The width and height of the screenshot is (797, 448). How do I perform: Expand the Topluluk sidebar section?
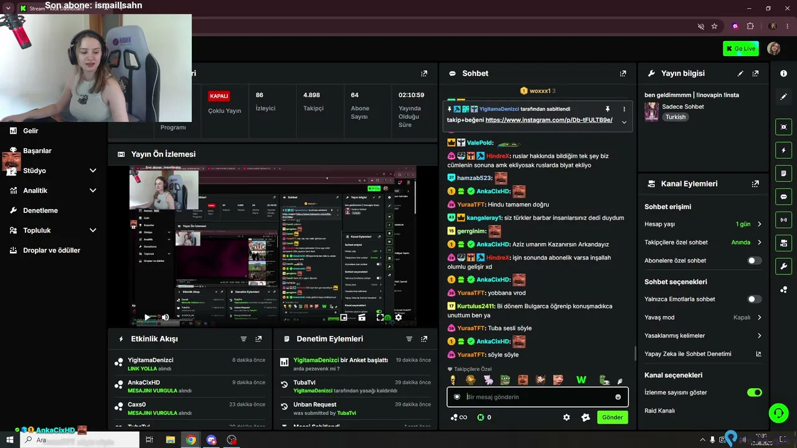coord(93,230)
